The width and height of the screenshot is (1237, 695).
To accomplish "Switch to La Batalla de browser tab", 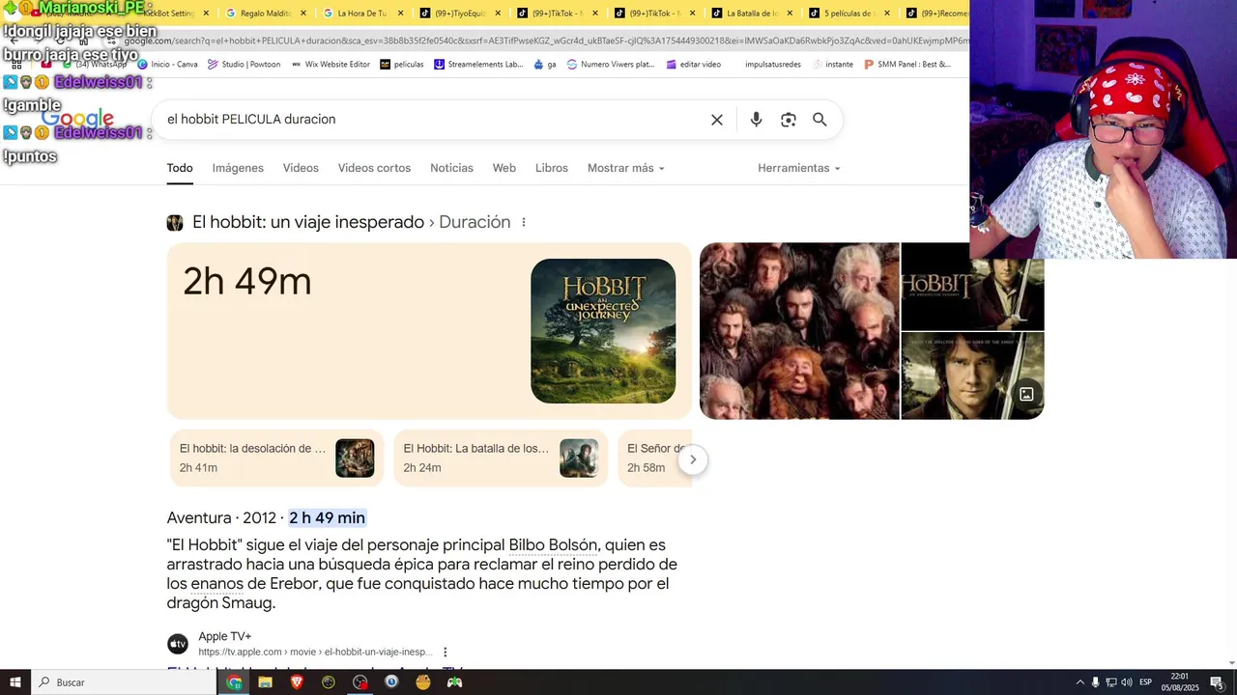I will 750,14.
